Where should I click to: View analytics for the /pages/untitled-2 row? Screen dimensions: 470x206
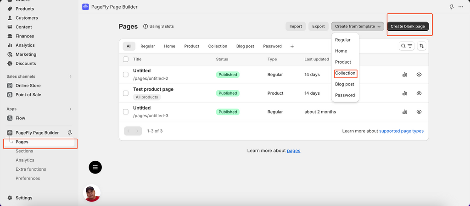405,75
